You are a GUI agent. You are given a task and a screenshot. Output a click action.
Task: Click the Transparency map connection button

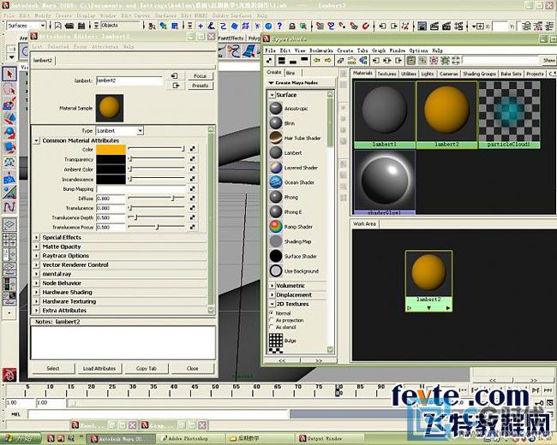coord(193,159)
